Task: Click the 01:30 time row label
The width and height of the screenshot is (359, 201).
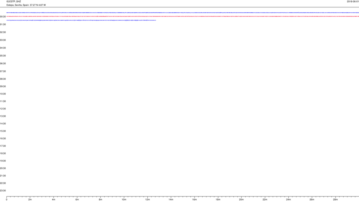Action: [x=3, y=25]
